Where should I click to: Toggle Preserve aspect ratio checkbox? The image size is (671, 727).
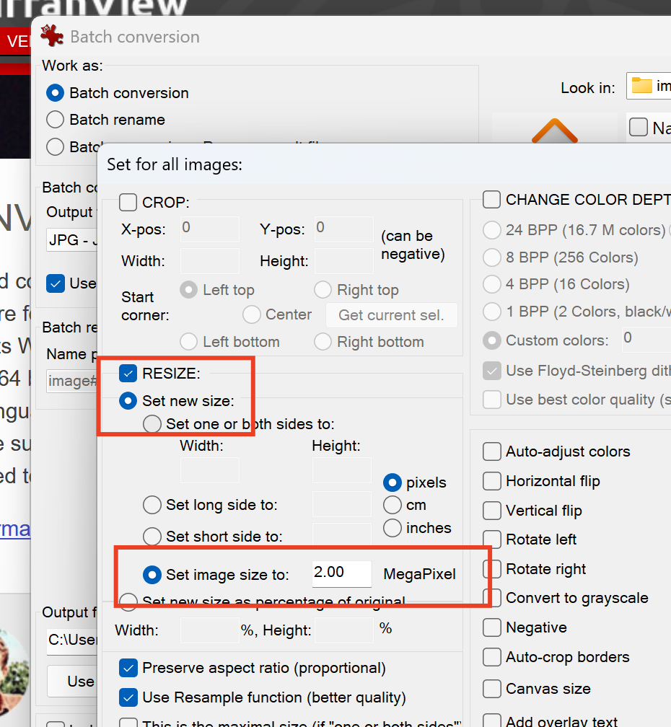(128, 668)
